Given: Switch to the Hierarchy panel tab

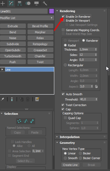Looking at the screenshot, I should (x=20, y=3).
